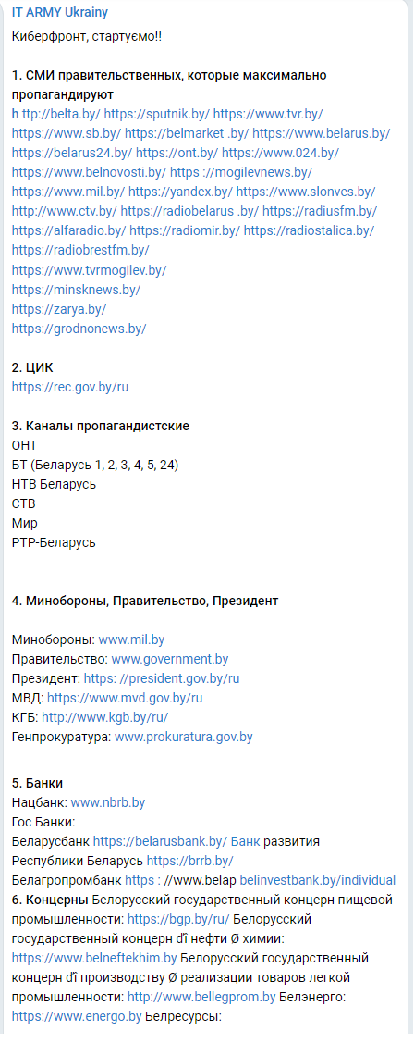Open the www.belneftekhim.by link
The image size is (414, 1043).
[94, 959]
